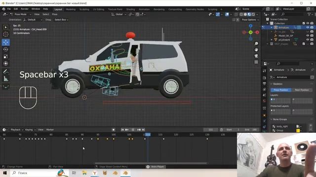Click the blue Z axis gizmo

click(250, 26)
